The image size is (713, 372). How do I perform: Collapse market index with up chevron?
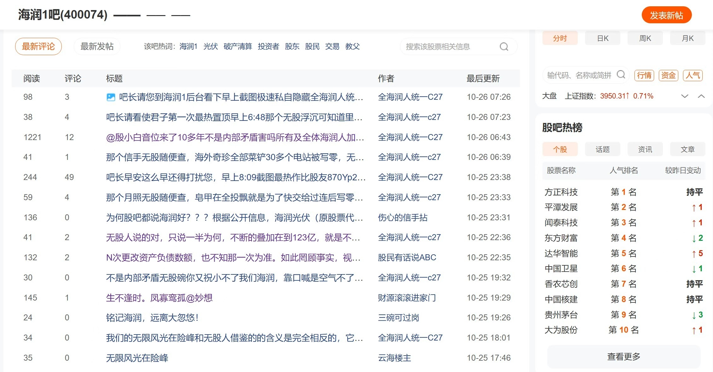pos(701,96)
